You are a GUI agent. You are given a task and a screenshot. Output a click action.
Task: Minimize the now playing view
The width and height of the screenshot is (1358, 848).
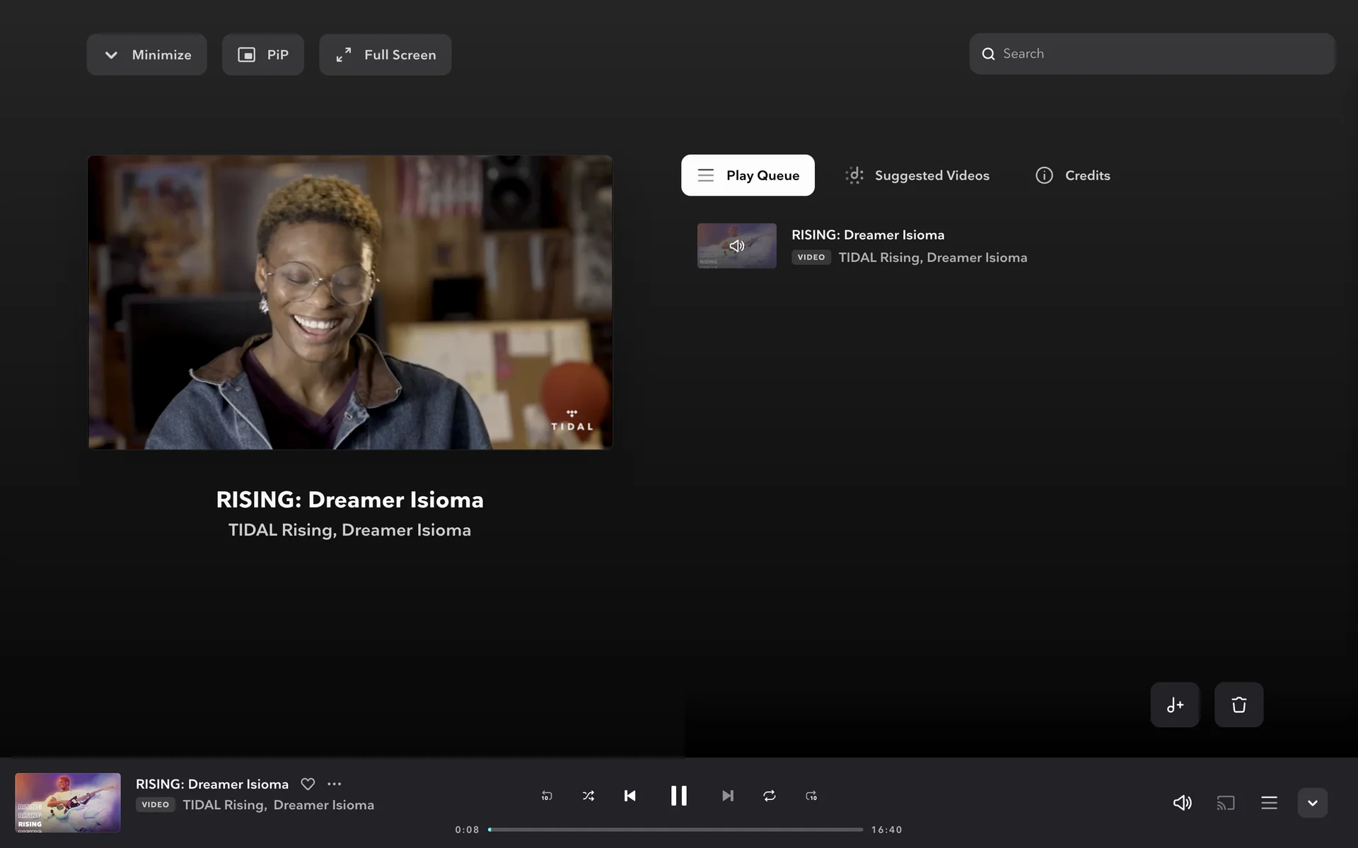coord(147,54)
